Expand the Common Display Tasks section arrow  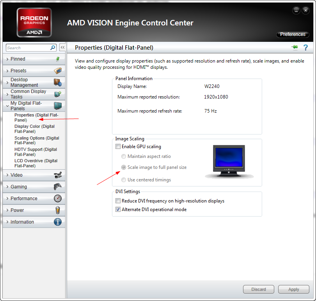coord(7,94)
